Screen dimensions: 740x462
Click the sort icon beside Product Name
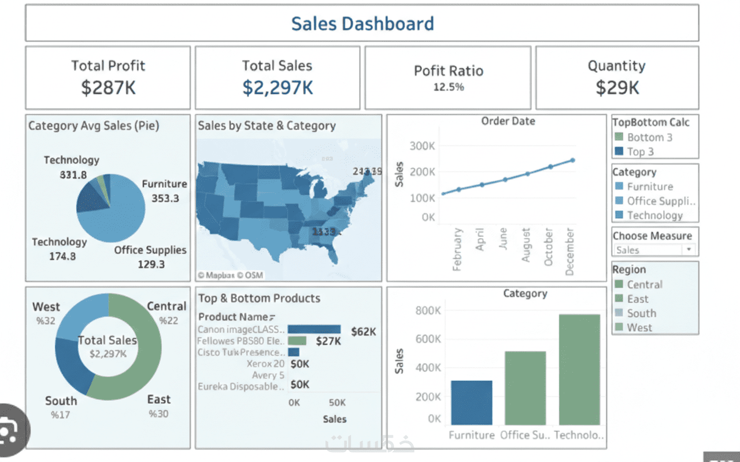272,317
